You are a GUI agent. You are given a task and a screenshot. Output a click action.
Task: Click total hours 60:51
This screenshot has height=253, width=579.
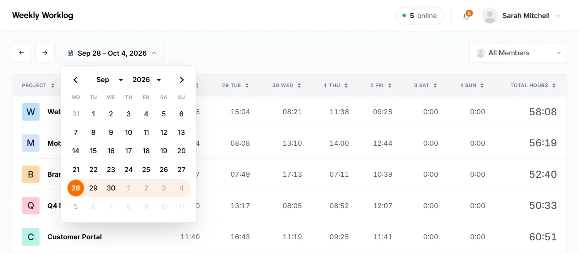[x=543, y=237]
